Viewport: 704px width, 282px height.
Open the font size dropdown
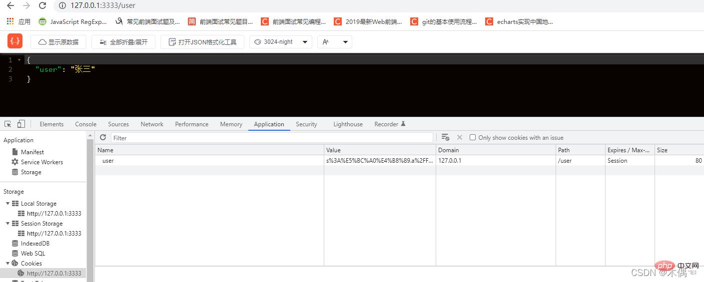click(335, 42)
